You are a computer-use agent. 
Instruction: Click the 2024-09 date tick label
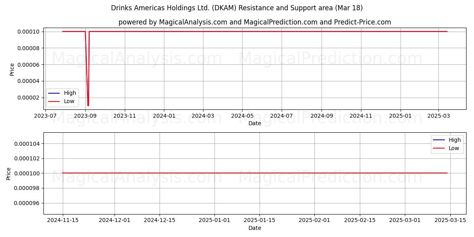322,116
